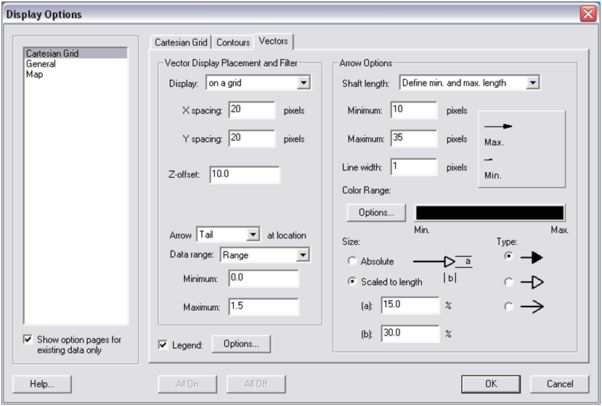The image size is (602, 406).
Task: Switch to the Cartesian Grid tab
Action: 181,42
